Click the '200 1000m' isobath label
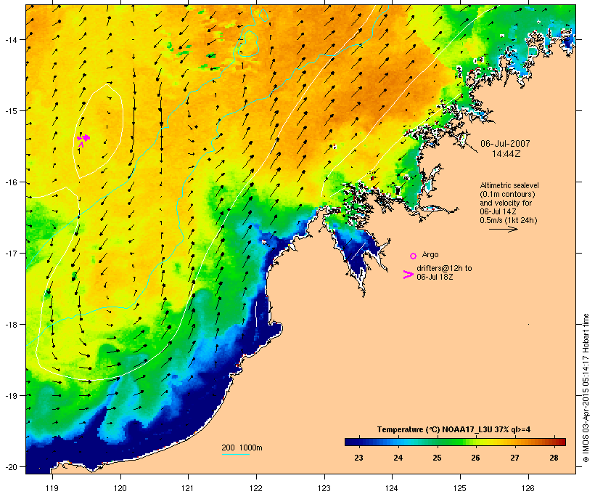 [x=242, y=448]
